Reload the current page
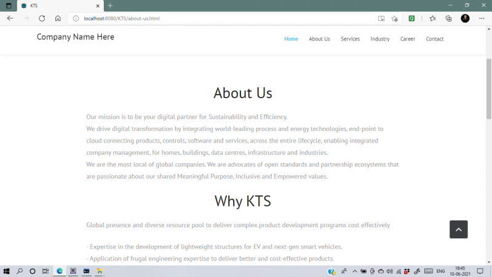Viewport: 492px width, 277px height. tap(42, 18)
